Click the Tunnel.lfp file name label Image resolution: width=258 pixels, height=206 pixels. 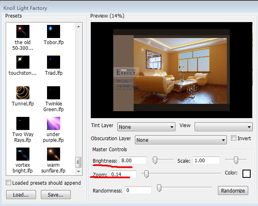[23, 104]
